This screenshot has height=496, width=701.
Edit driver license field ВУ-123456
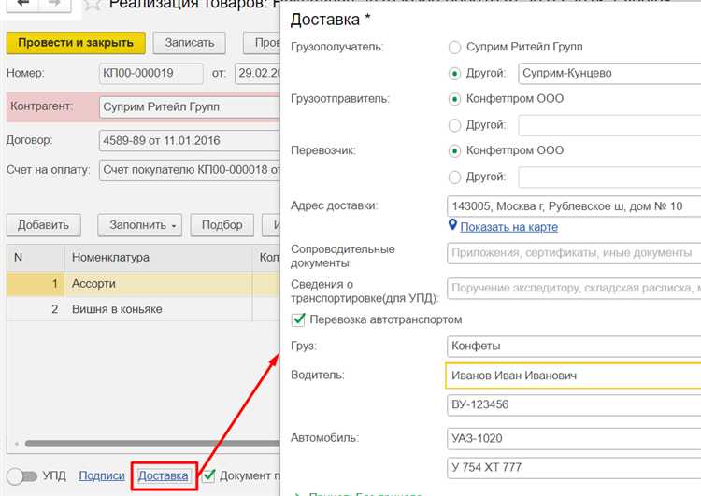(x=574, y=404)
